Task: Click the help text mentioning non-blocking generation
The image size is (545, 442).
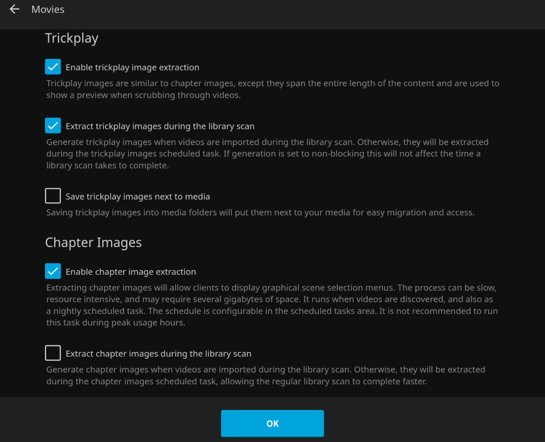Action: [267, 154]
